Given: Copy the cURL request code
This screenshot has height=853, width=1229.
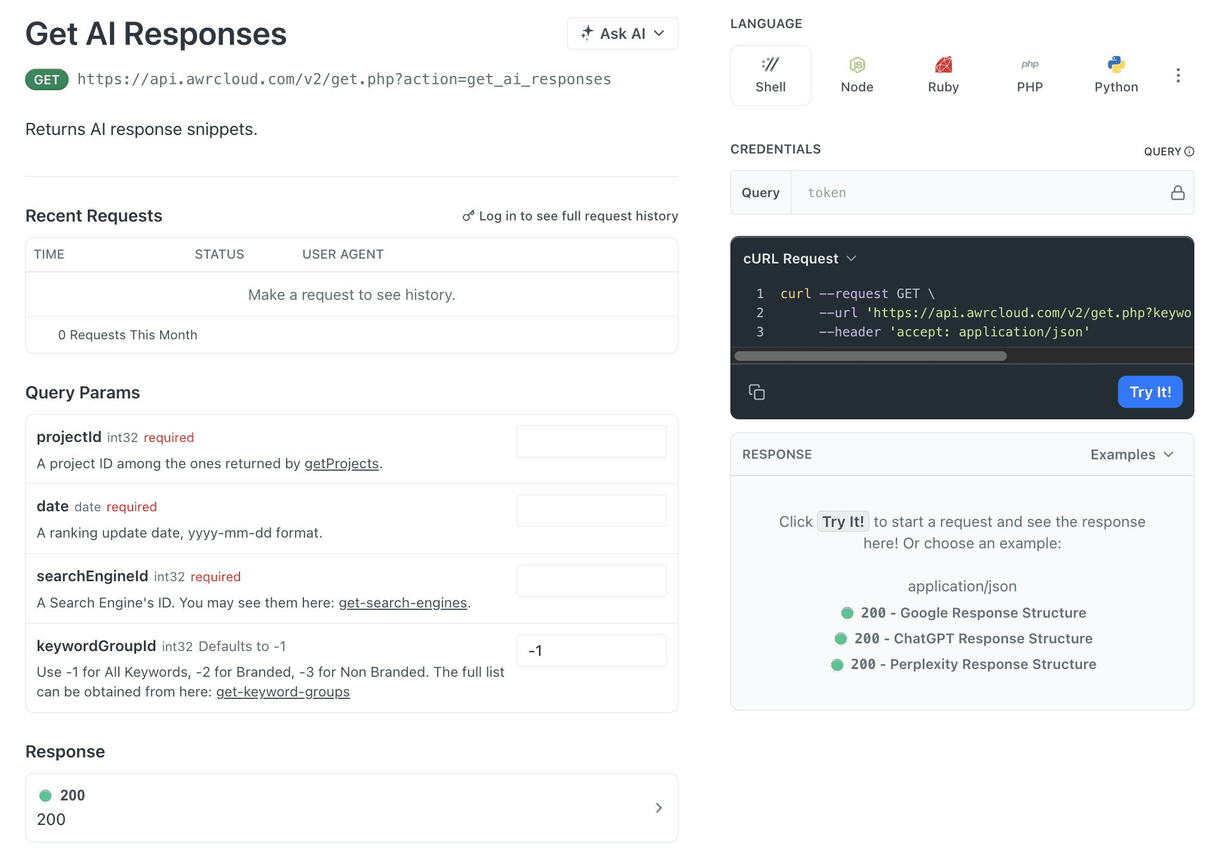Looking at the screenshot, I should (x=757, y=392).
